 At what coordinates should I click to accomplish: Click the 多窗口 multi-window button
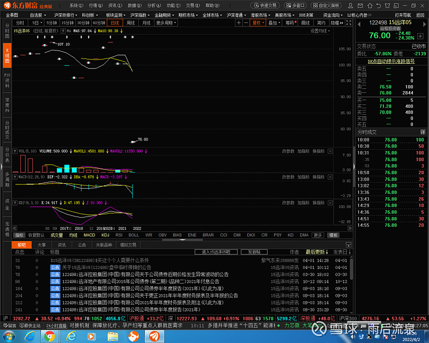295,5
